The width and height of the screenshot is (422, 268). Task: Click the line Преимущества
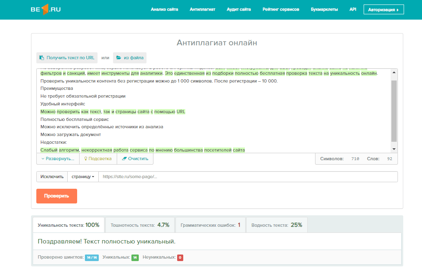click(56, 88)
